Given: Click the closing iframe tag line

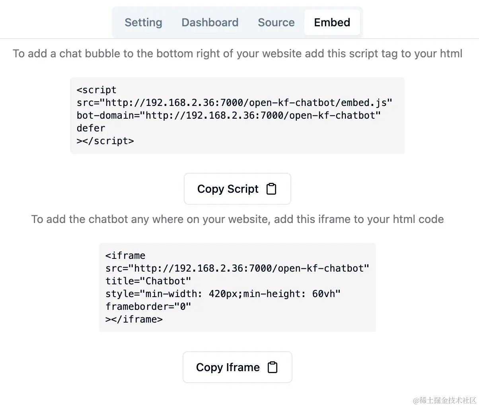Looking at the screenshot, I should pyautogui.click(x=134, y=319).
